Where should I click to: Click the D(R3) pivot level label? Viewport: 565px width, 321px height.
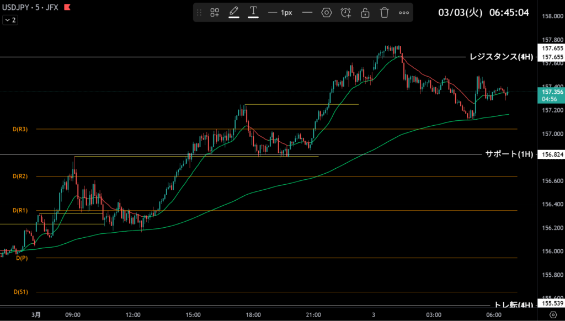[20, 129]
